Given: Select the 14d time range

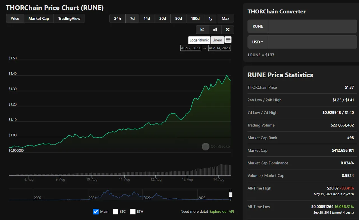Looking at the screenshot, I should pyautogui.click(x=147, y=18).
